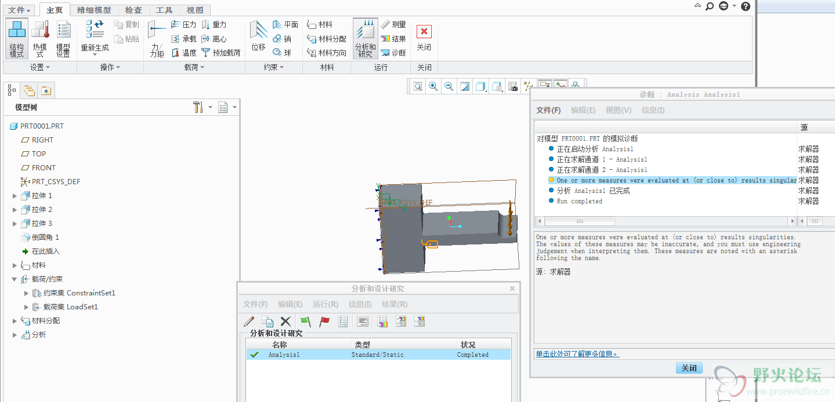Click the repaint icon in the graphics toolbar
835x402 pixels.
point(465,87)
